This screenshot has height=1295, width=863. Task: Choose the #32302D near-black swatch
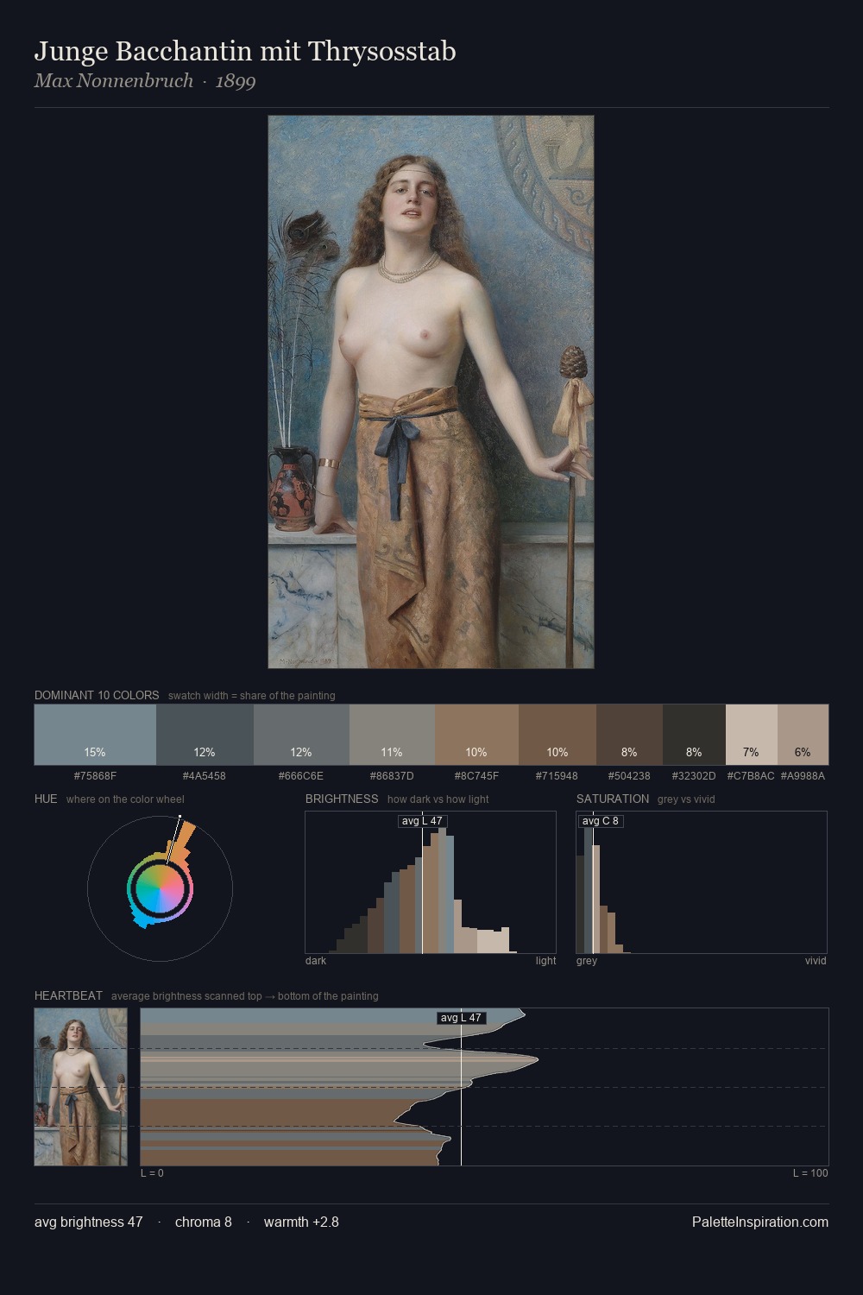694,735
